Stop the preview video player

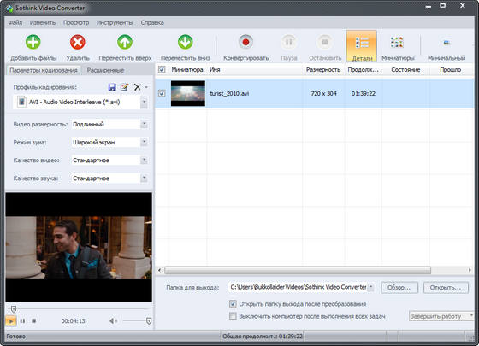(x=34, y=321)
